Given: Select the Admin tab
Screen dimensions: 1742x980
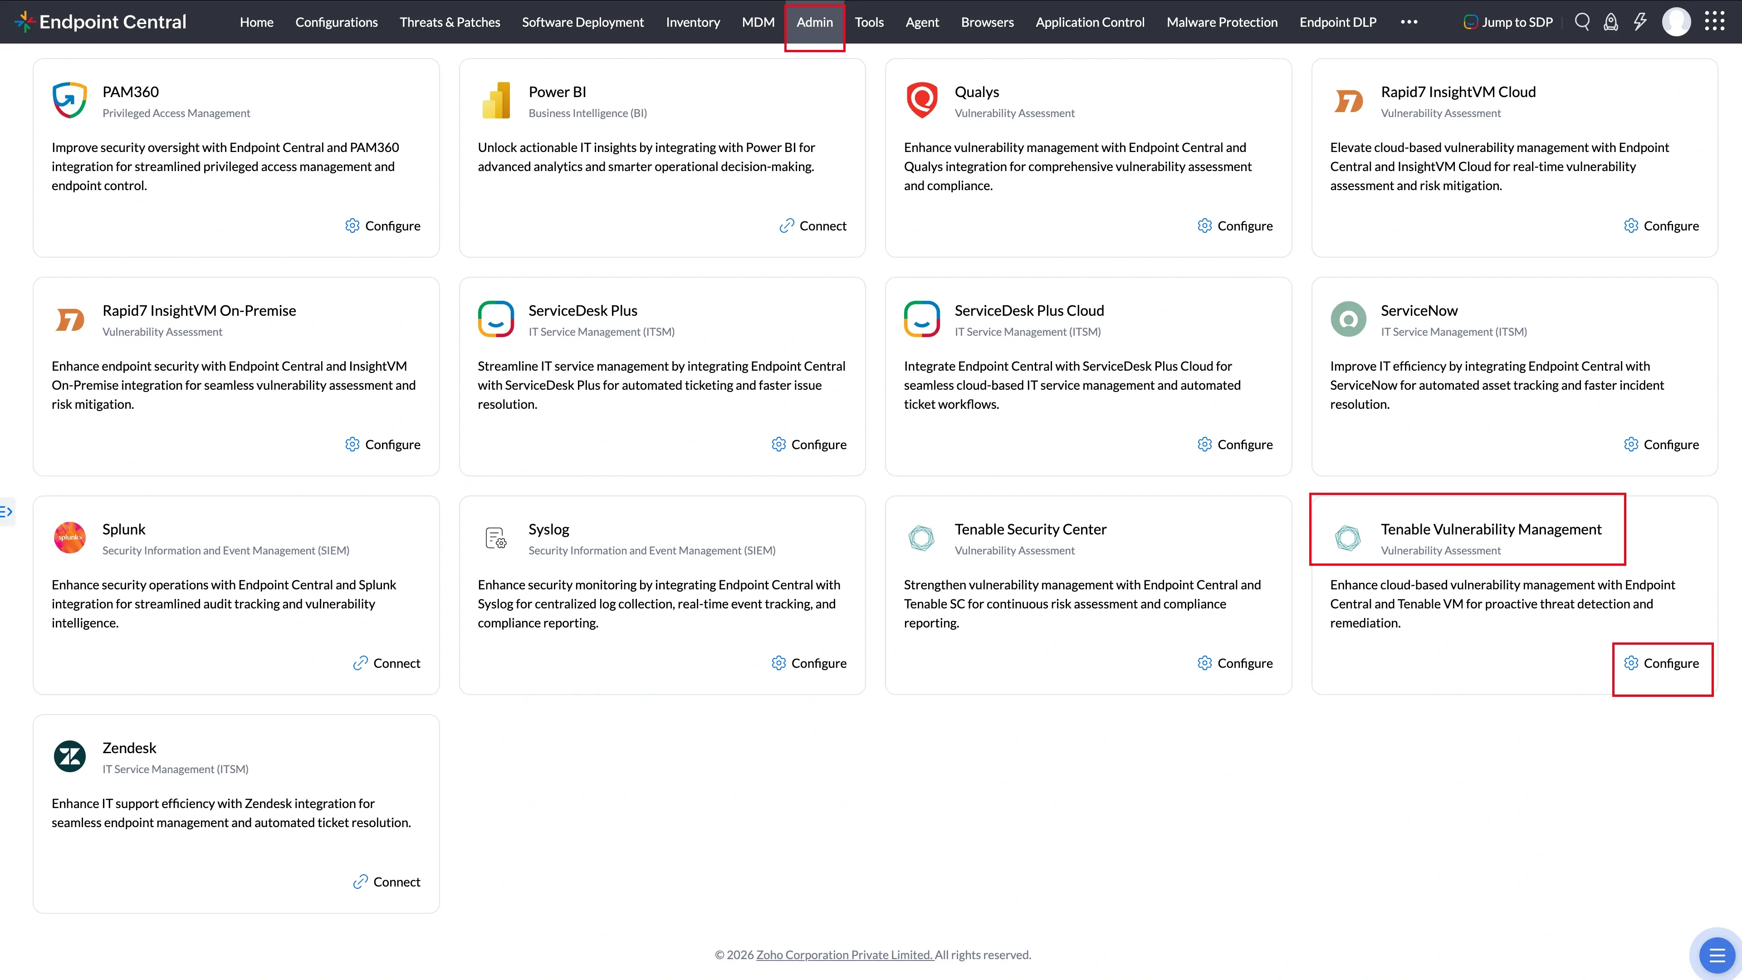Looking at the screenshot, I should point(814,22).
